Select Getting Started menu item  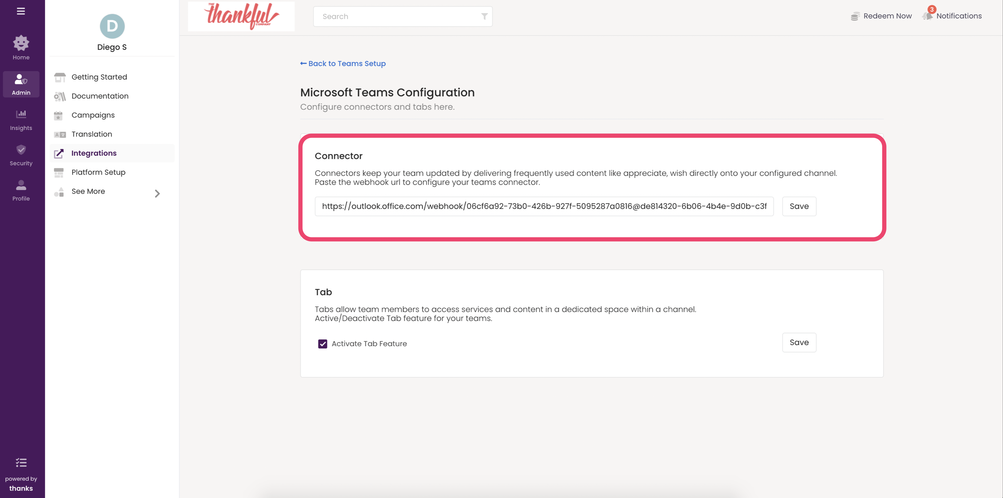coord(99,77)
